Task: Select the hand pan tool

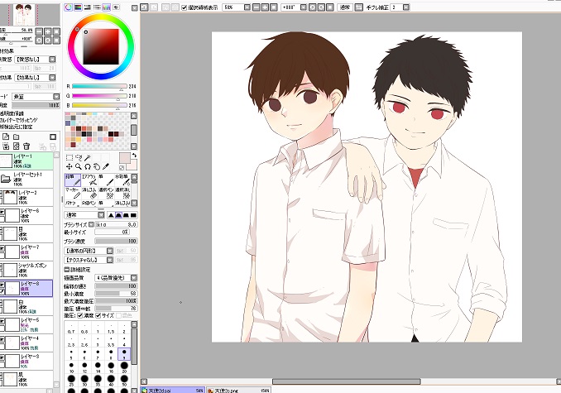Action: [x=97, y=166]
